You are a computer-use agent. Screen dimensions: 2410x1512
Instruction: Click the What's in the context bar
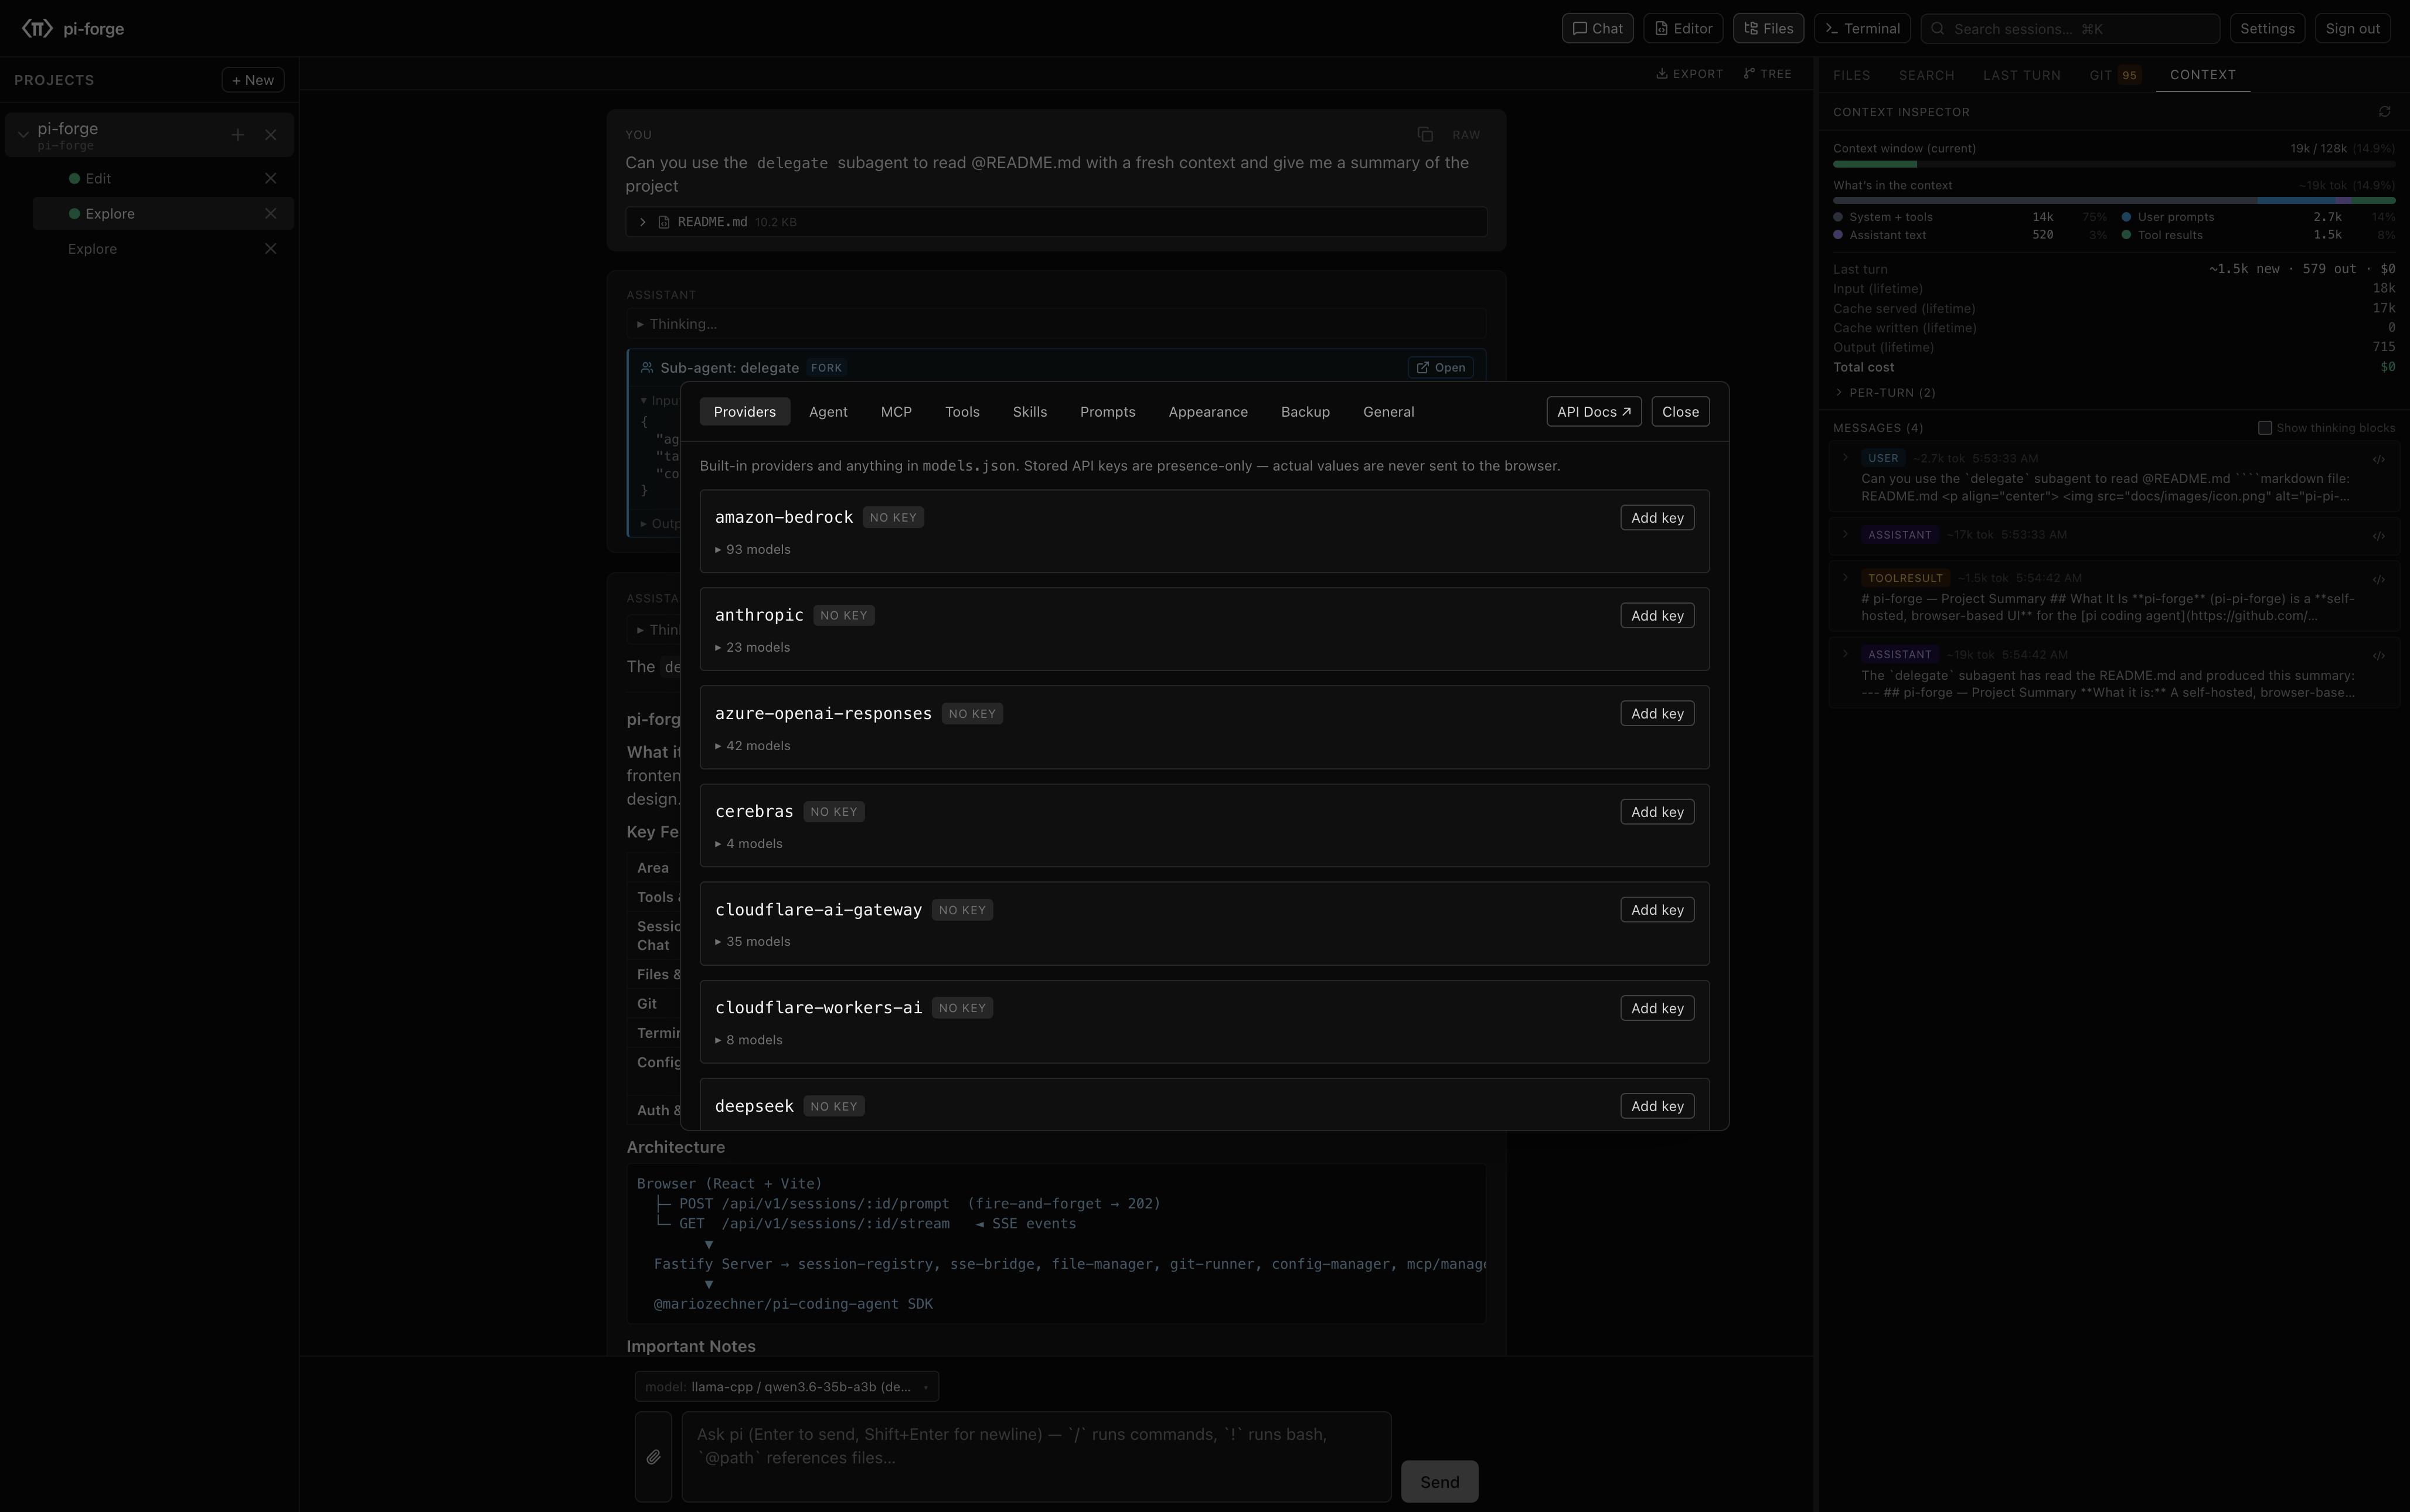tap(2113, 201)
